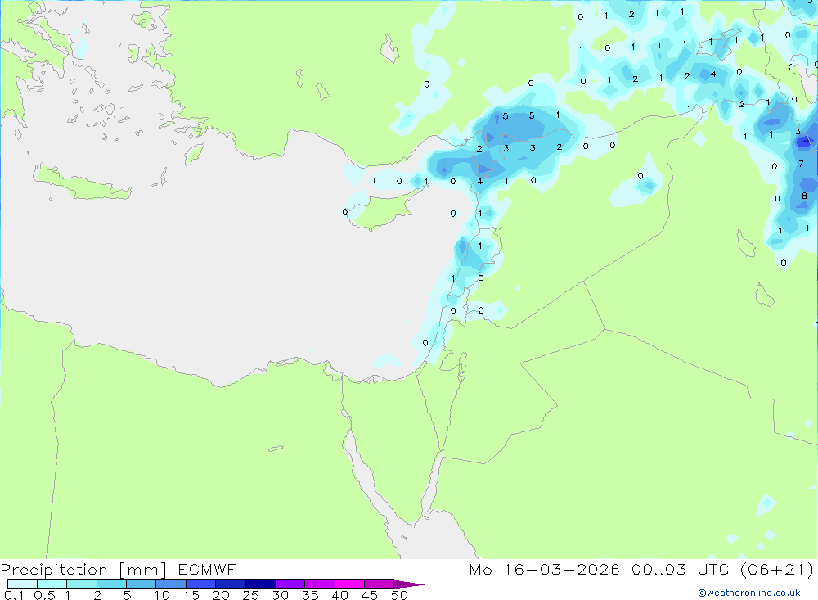Image resolution: width=818 pixels, height=600 pixels.
Task: Select the 5–10 mm sky blue swatch
Action: click(142, 584)
